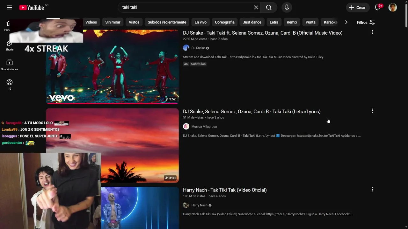Image resolution: width=408 pixels, height=229 pixels.
Task: Click the Musica Milagrosa channel avatar
Action: (186, 127)
